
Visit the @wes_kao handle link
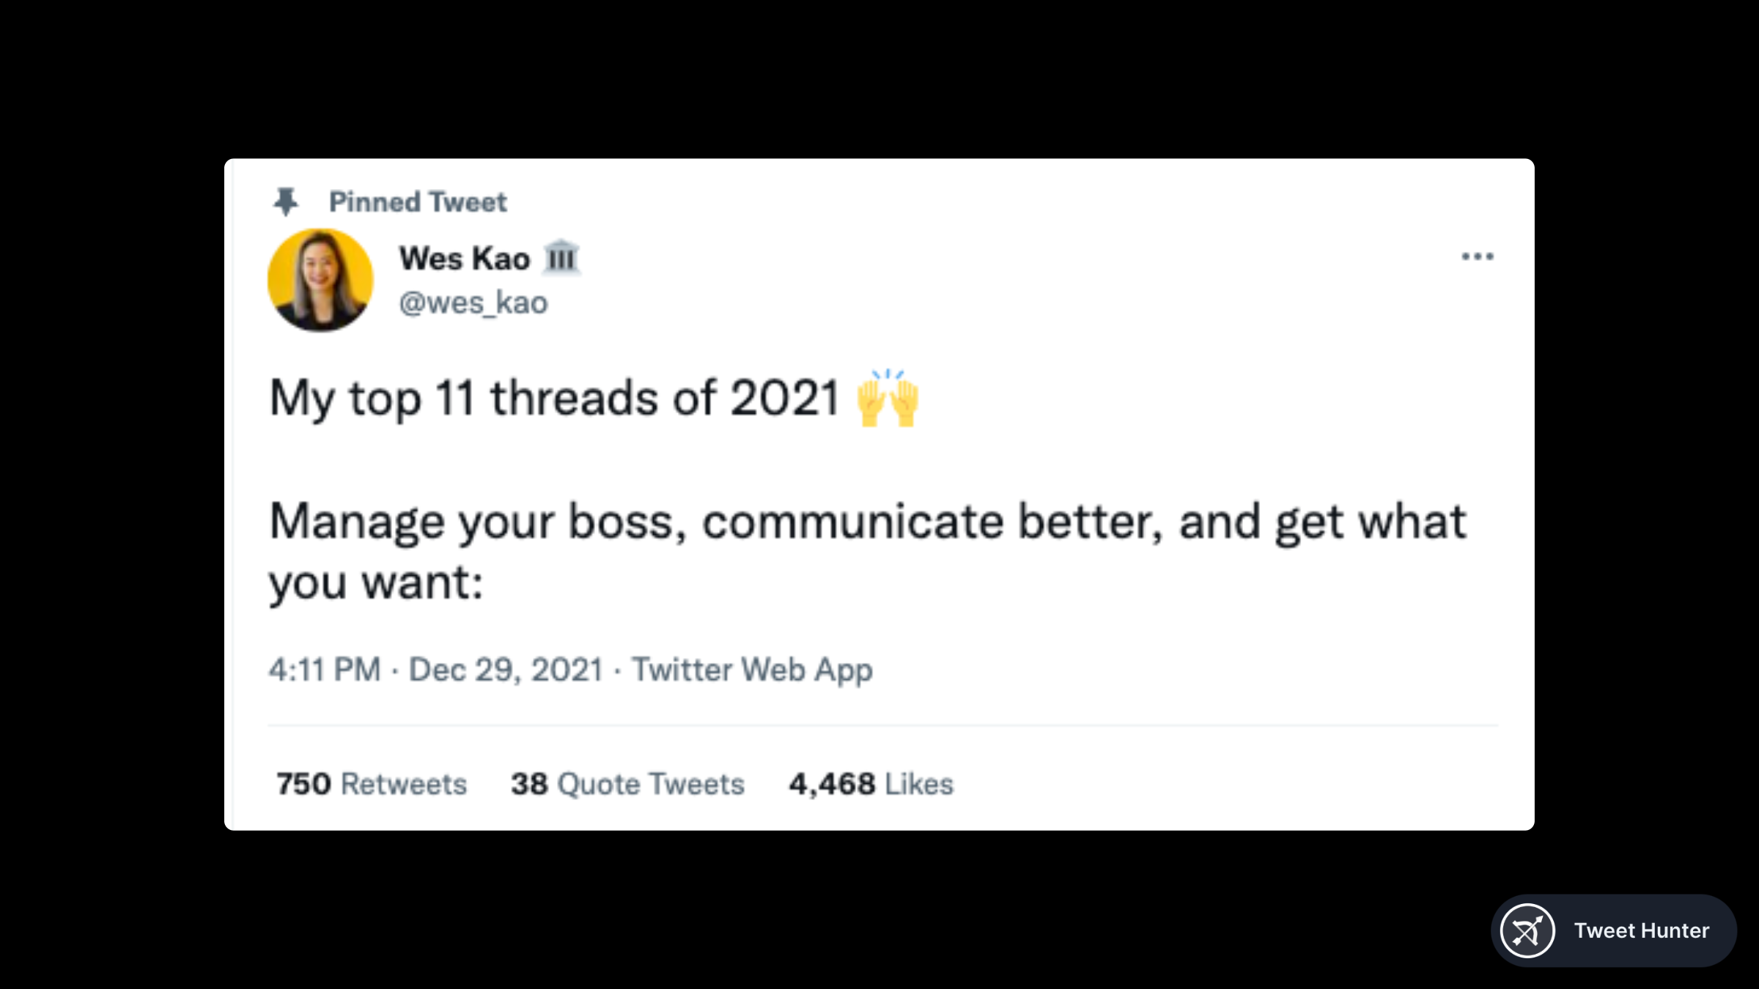click(x=473, y=303)
